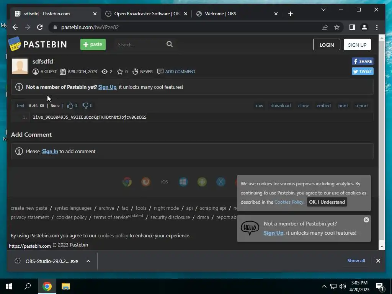This screenshot has height=294, width=392.
Task: Select the sdfsdfd - Pastebin.com tab
Action: tap(56, 14)
